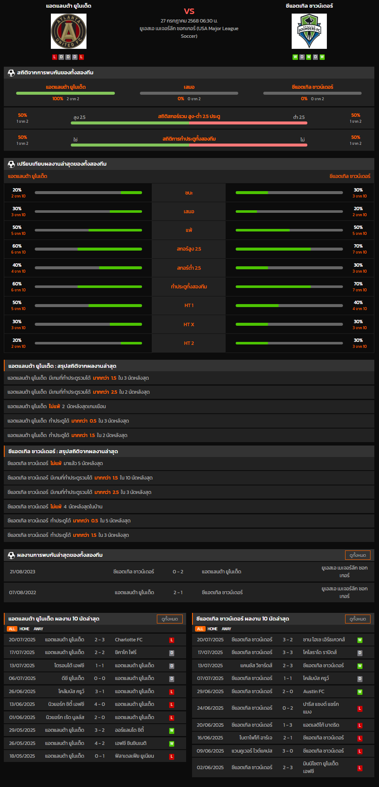
Task: Click the D badge on Seattle 07/07/2025 row
Action: [x=360, y=679]
